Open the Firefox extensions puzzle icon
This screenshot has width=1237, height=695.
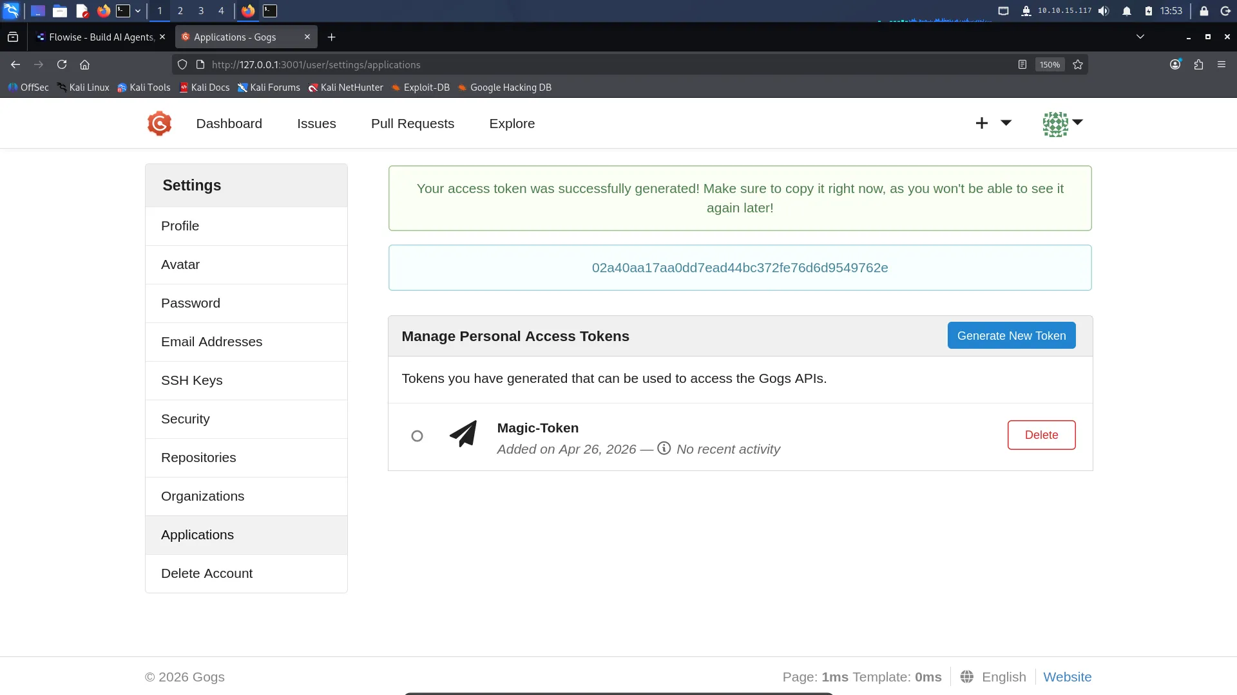[1198, 64]
